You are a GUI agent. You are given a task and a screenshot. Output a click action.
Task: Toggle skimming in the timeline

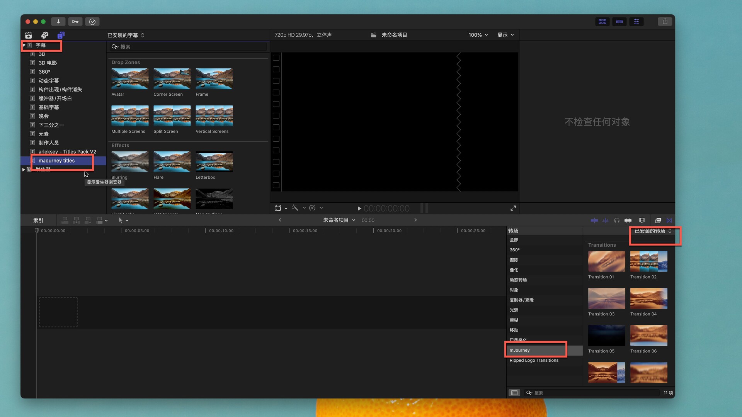594,220
